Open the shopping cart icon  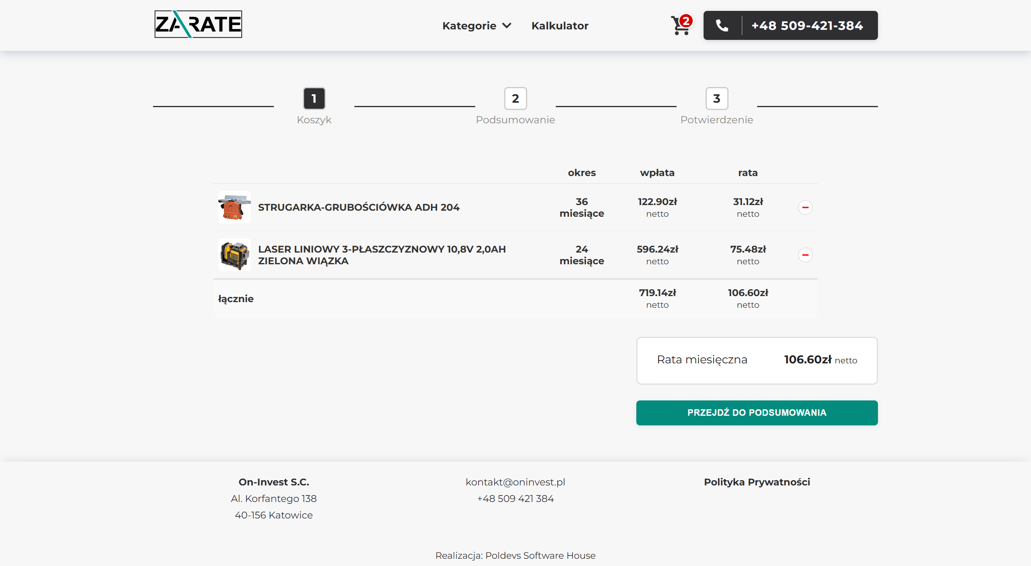681,25
